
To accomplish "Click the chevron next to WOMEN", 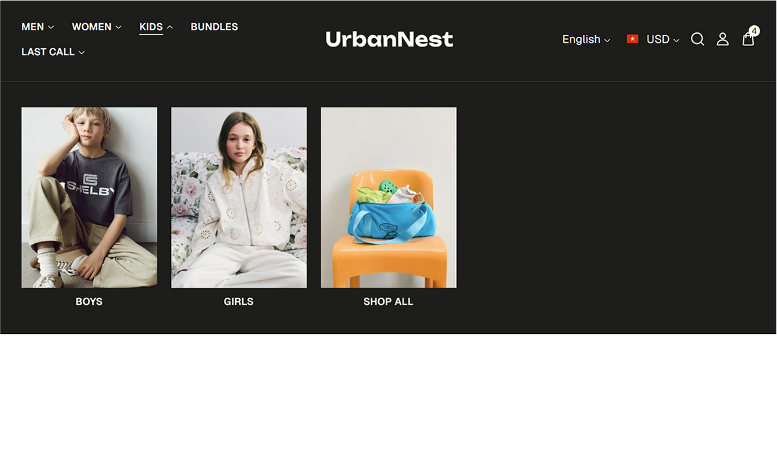I will [x=118, y=27].
